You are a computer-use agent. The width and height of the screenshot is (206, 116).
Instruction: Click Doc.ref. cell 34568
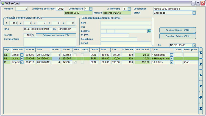pos(67,62)
